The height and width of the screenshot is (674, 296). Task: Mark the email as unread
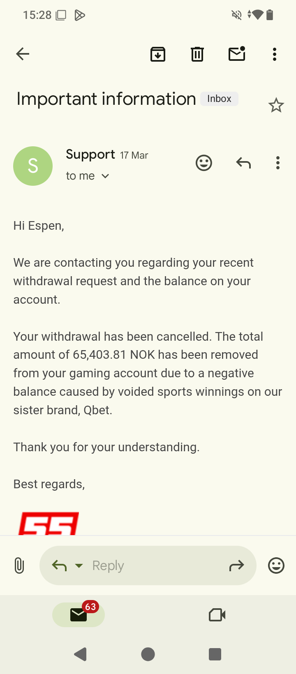(x=237, y=54)
